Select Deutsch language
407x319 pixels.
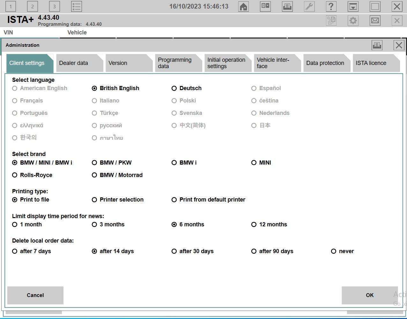tap(187, 88)
